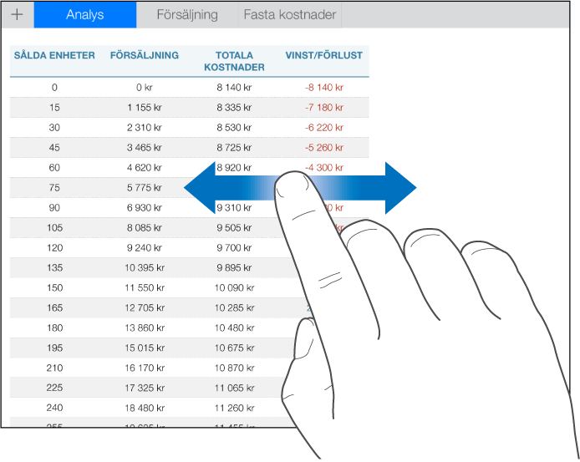Select the cell with 0 kr sales

click(145, 88)
